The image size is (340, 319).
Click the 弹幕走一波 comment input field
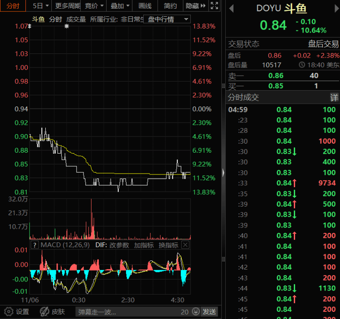pos(128,312)
